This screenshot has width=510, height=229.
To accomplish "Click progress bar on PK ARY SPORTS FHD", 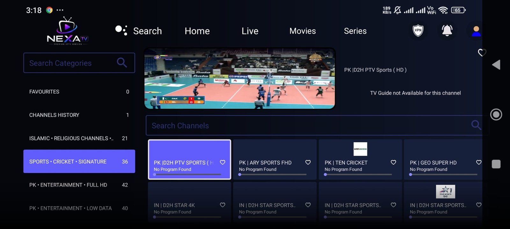I will pos(273,174).
